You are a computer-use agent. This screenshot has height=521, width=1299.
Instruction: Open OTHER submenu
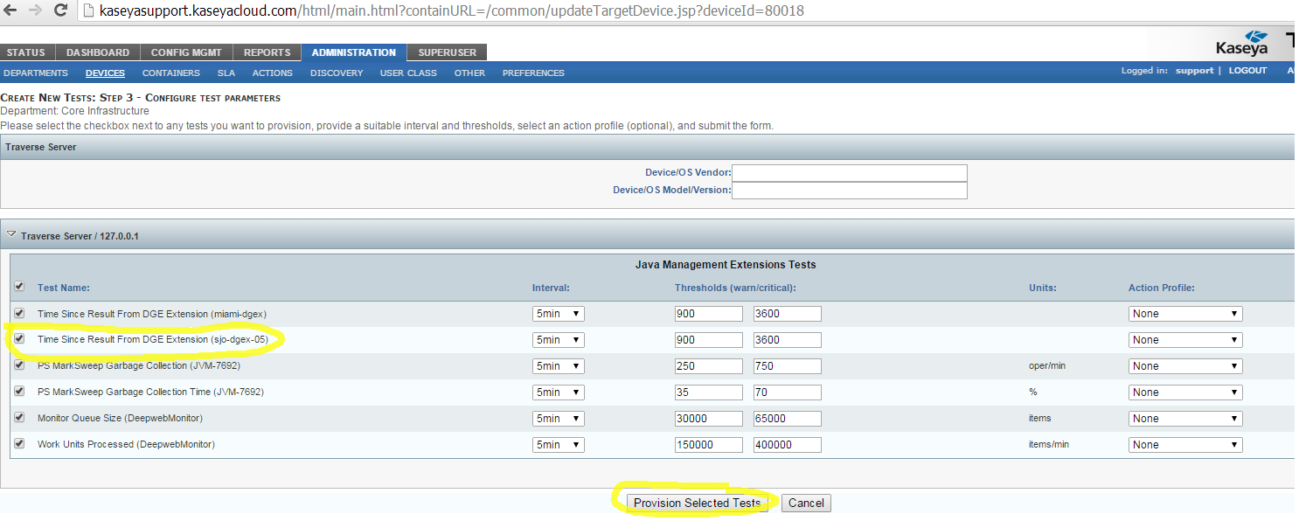coord(469,73)
